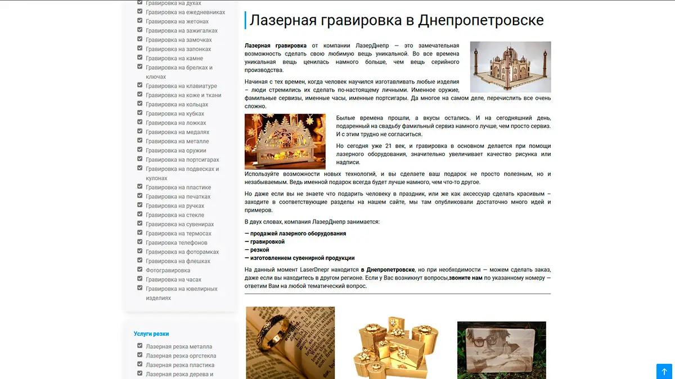Viewport: 675px width, 379px height.
Task: Open Гравировка на флешках link
Action: click(x=178, y=261)
